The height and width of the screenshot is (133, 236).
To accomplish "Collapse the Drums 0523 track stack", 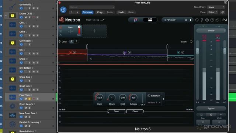I will tap(6, 16).
